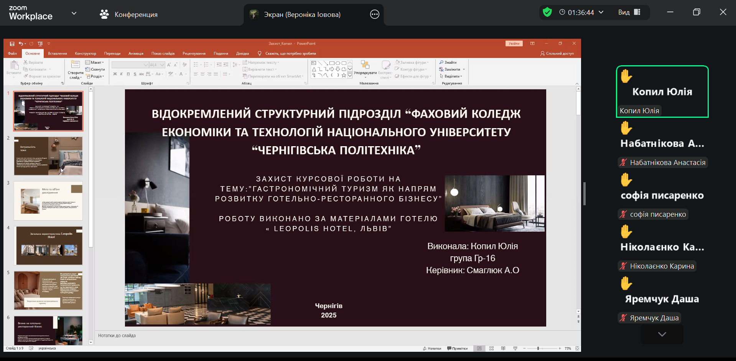Toggle the Примітки comments pane
The height and width of the screenshot is (361, 736).
(x=457, y=348)
